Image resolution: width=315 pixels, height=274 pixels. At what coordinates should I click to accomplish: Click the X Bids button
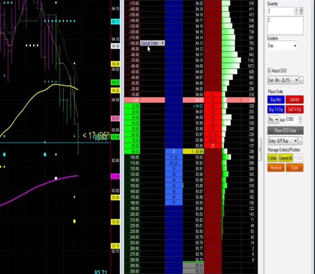pos(272,158)
